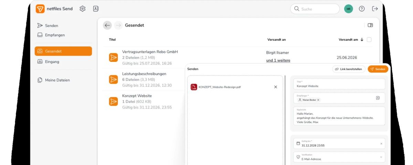Select Gesendet in the sidebar

tap(63, 51)
